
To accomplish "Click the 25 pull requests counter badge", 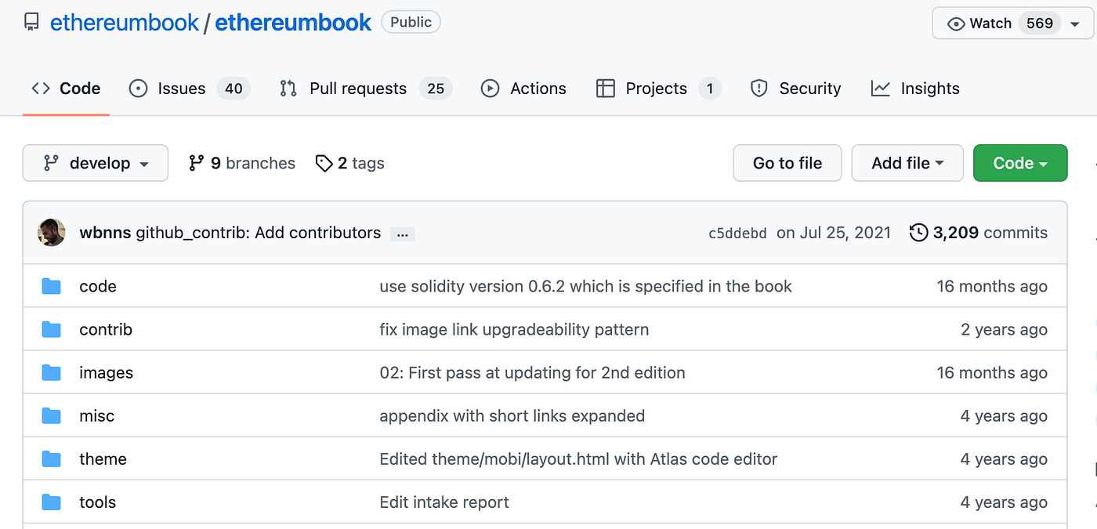I will point(436,89).
